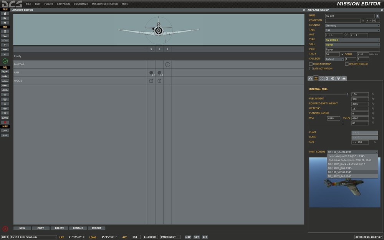Screen dimensions: 384x240
Task: Open the hangar-shaped additional properties tab
Action: [x=344, y=78]
